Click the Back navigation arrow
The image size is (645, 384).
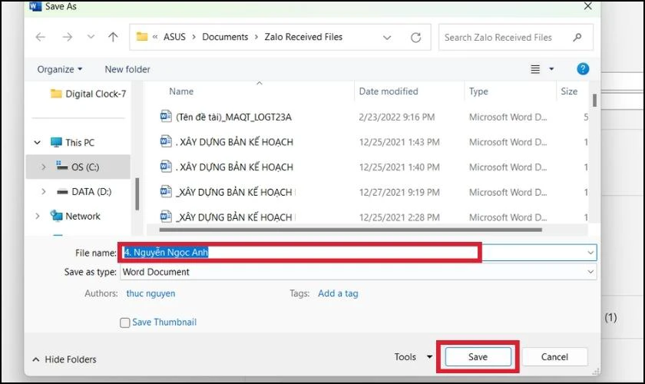[40, 37]
